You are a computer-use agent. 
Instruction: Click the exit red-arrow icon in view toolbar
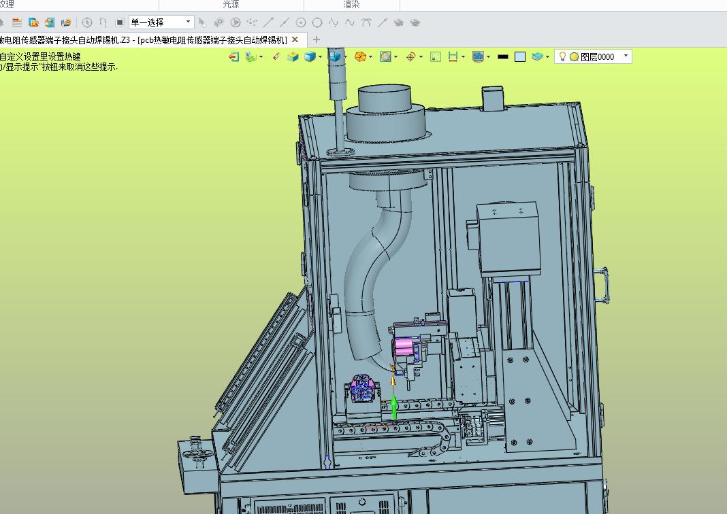(234, 56)
